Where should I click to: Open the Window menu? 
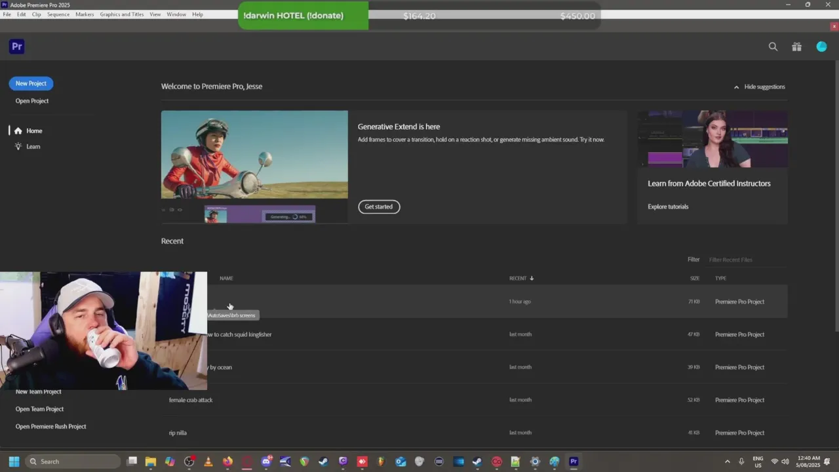(x=176, y=14)
